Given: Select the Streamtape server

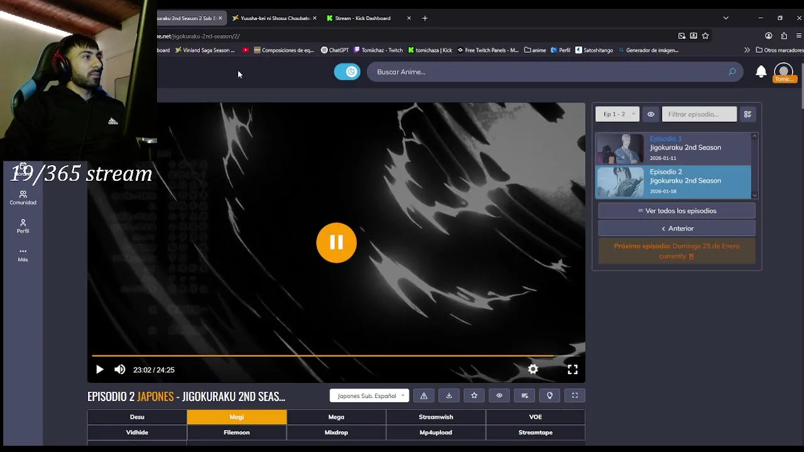Looking at the screenshot, I should coord(535,433).
